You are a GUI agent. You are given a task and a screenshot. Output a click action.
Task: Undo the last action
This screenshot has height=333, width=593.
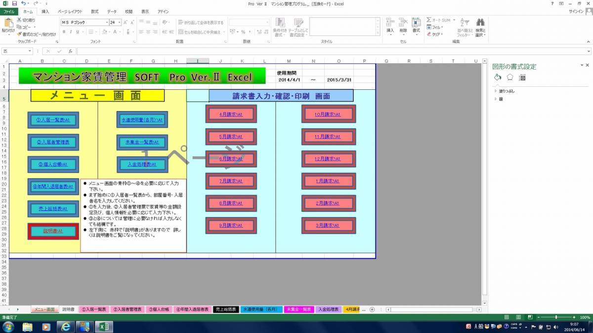[x=23, y=3]
